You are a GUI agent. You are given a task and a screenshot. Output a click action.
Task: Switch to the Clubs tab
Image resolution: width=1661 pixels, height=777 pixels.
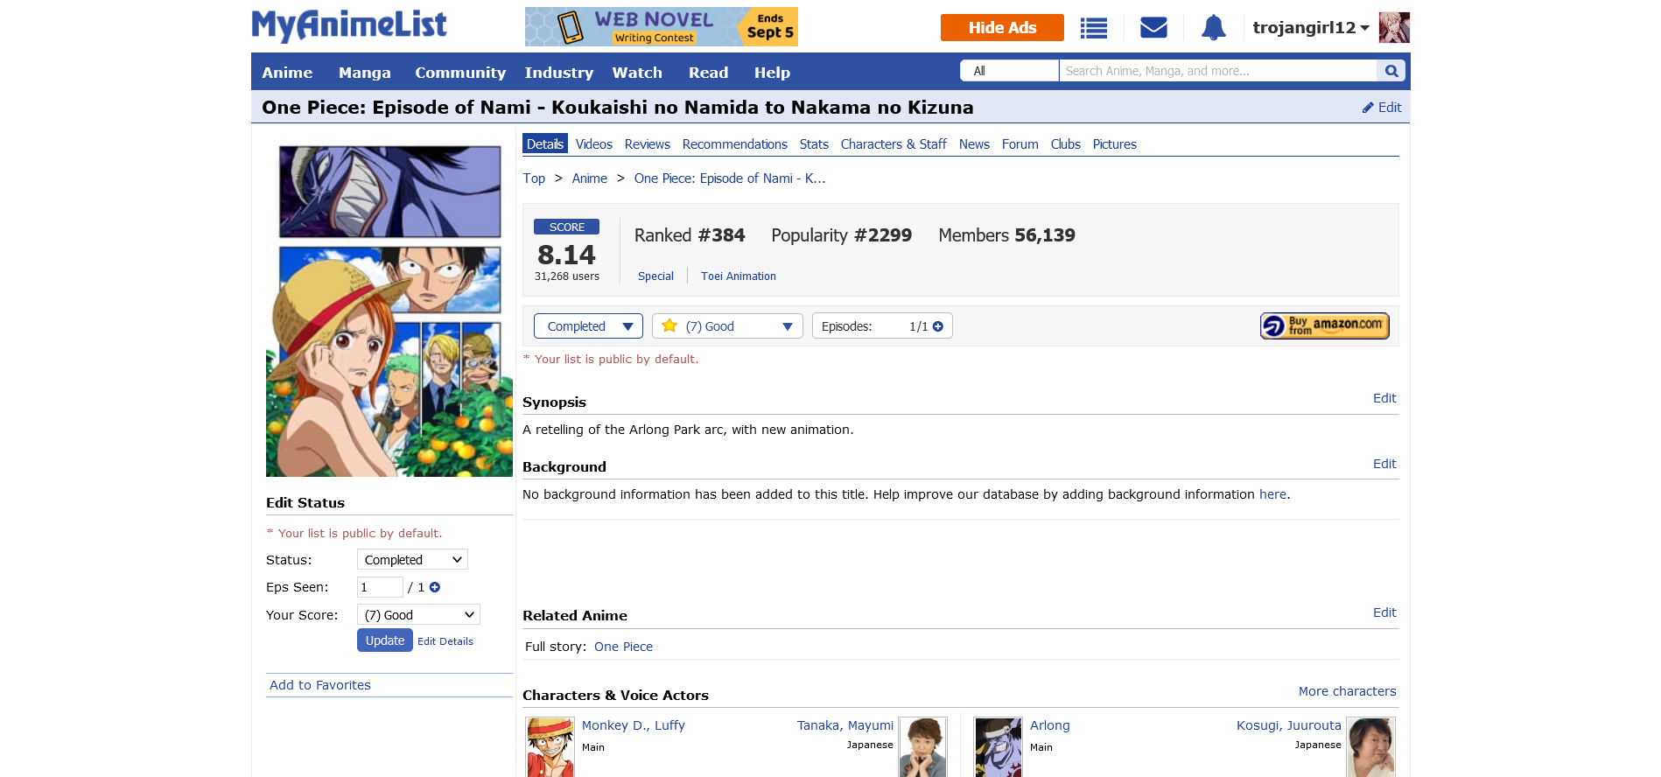click(1066, 144)
